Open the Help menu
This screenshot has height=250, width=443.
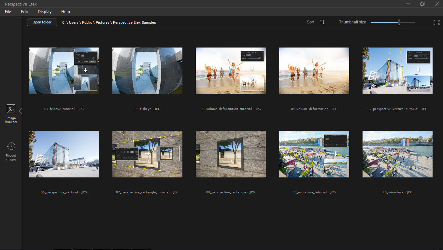pos(65,12)
